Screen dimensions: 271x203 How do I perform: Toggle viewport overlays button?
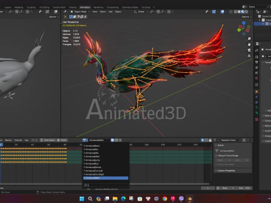tap(222, 12)
